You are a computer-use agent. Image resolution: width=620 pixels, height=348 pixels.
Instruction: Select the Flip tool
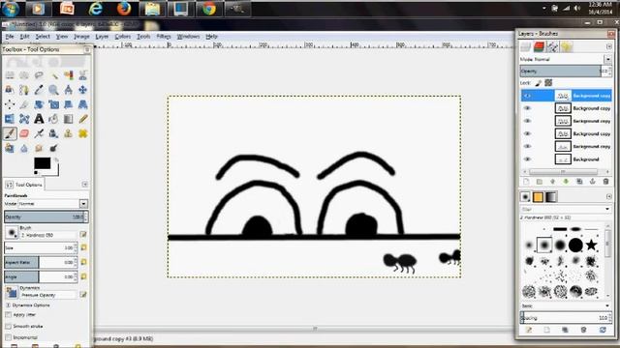10,119
